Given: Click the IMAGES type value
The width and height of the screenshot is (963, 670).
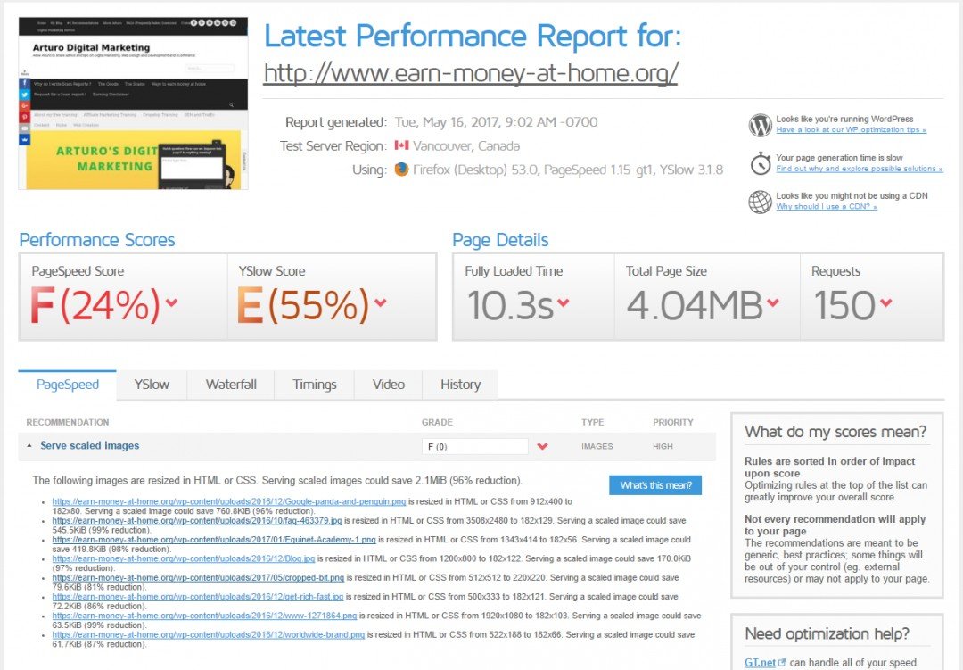Looking at the screenshot, I should 597,446.
